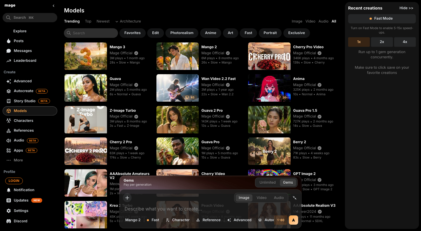Open the Mango 2 model selector in prompt bar

pos(133,220)
